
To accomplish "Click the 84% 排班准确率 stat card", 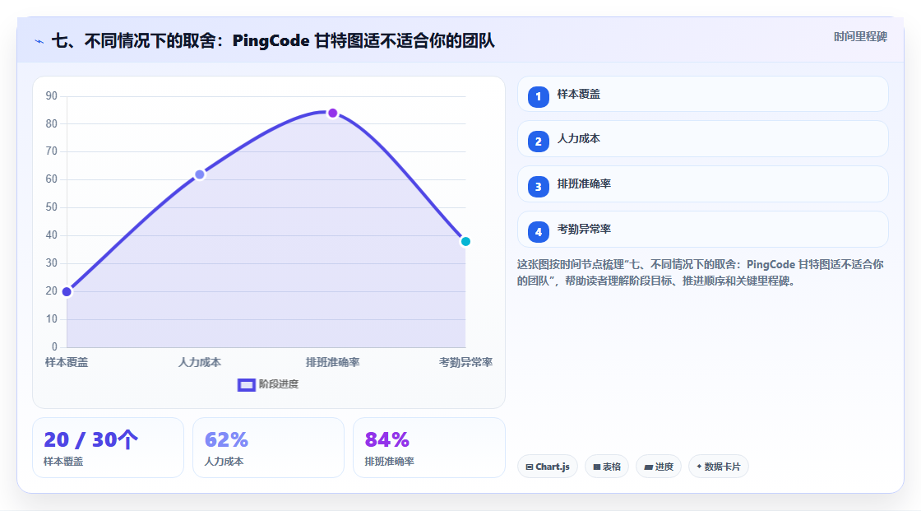I will tap(428, 448).
